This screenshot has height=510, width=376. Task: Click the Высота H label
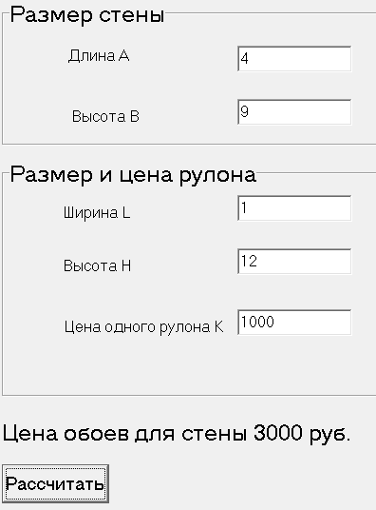point(97,265)
